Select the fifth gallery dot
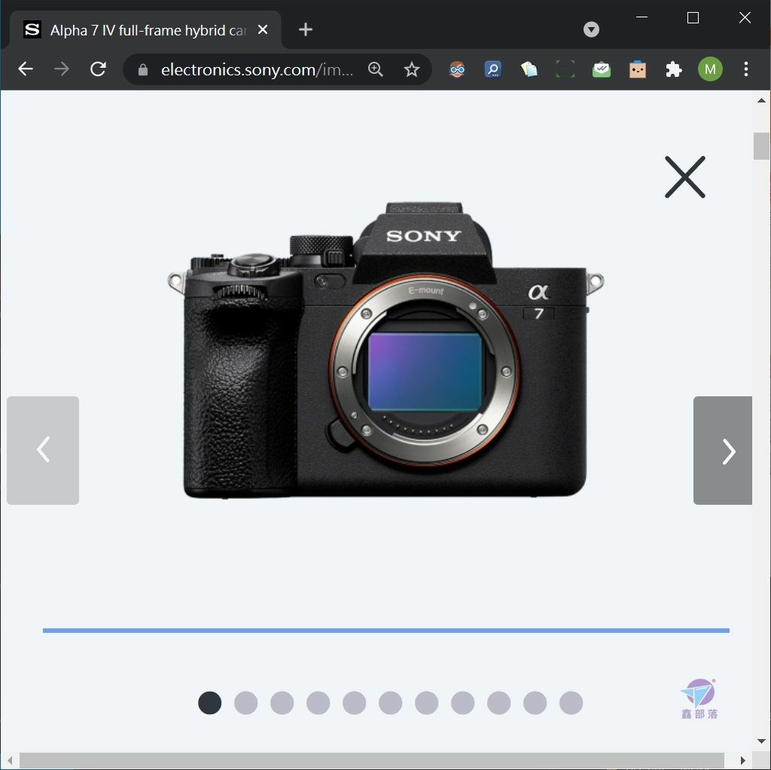This screenshot has height=770, width=771. click(x=355, y=703)
